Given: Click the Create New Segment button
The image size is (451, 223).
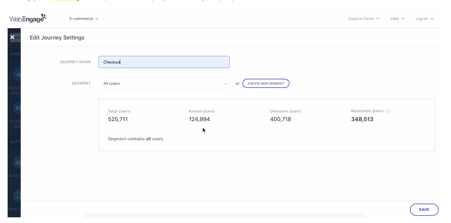Looking at the screenshot, I should click(x=266, y=84).
